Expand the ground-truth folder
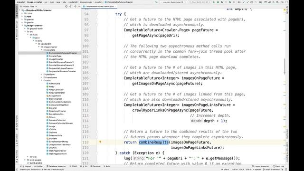This screenshot has height=171, width=304. click(25, 28)
